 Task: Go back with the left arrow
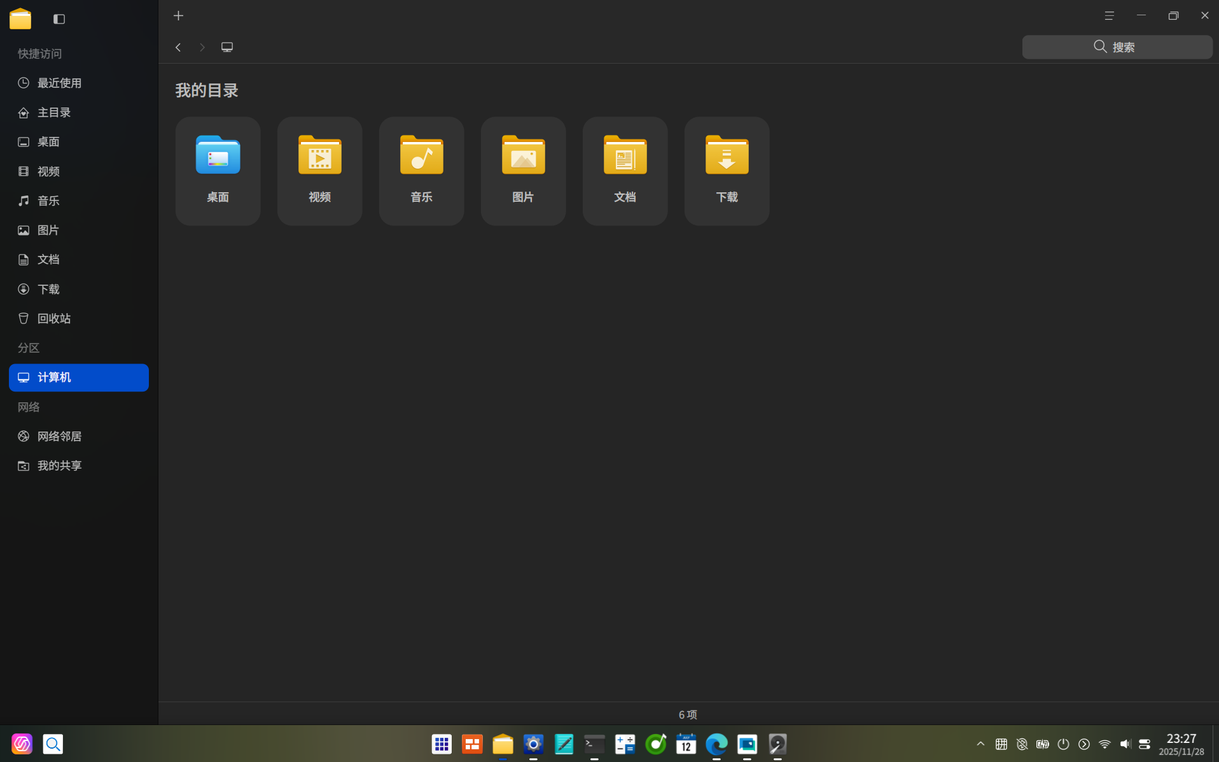[178, 47]
